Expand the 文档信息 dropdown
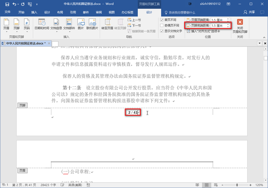268x188 pixels. tap(56, 24)
